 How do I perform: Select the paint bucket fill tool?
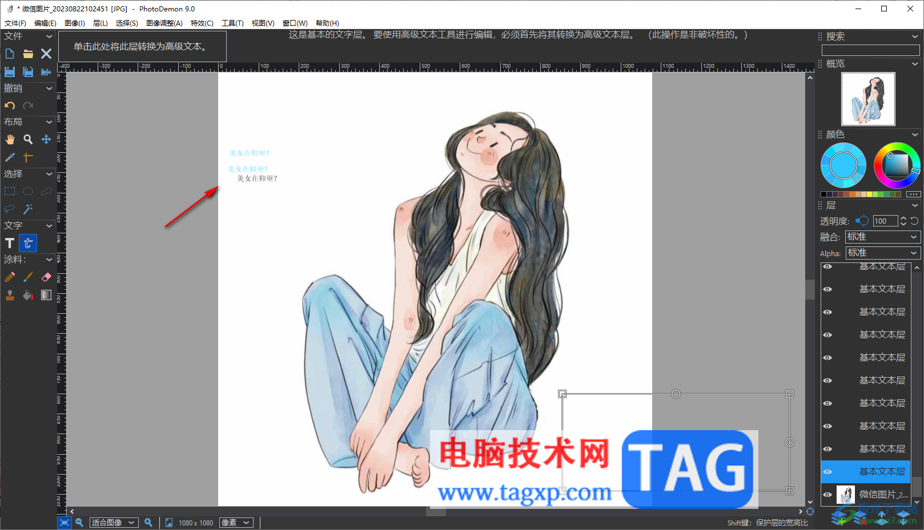click(28, 295)
